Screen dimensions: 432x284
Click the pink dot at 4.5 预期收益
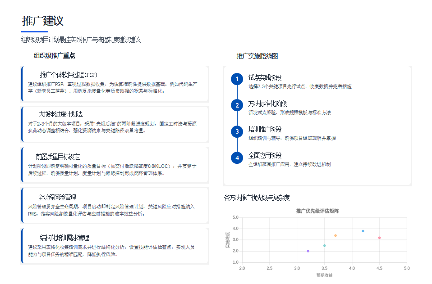tap(380, 238)
